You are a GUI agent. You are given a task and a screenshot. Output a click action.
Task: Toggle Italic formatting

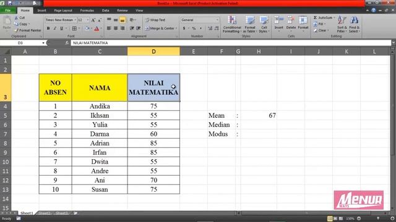click(55, 28)
